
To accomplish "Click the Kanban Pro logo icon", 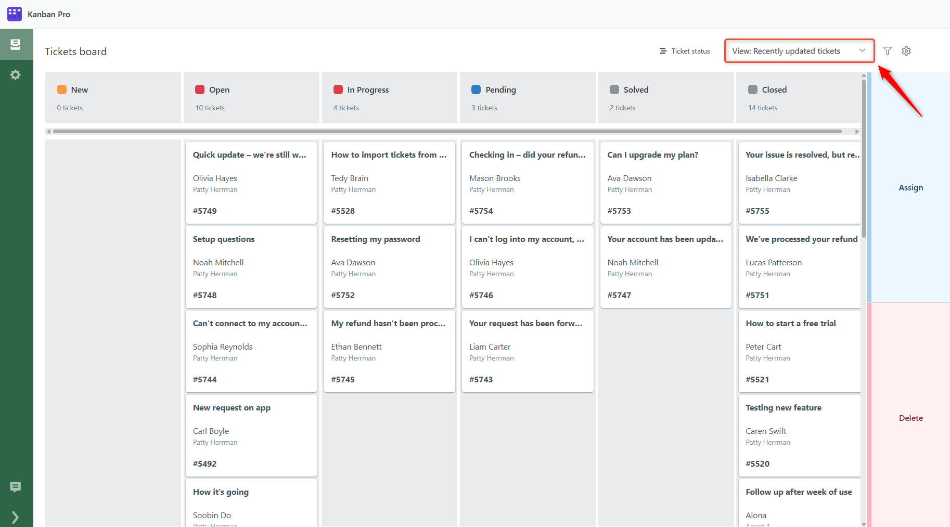I will coord(14,14).
